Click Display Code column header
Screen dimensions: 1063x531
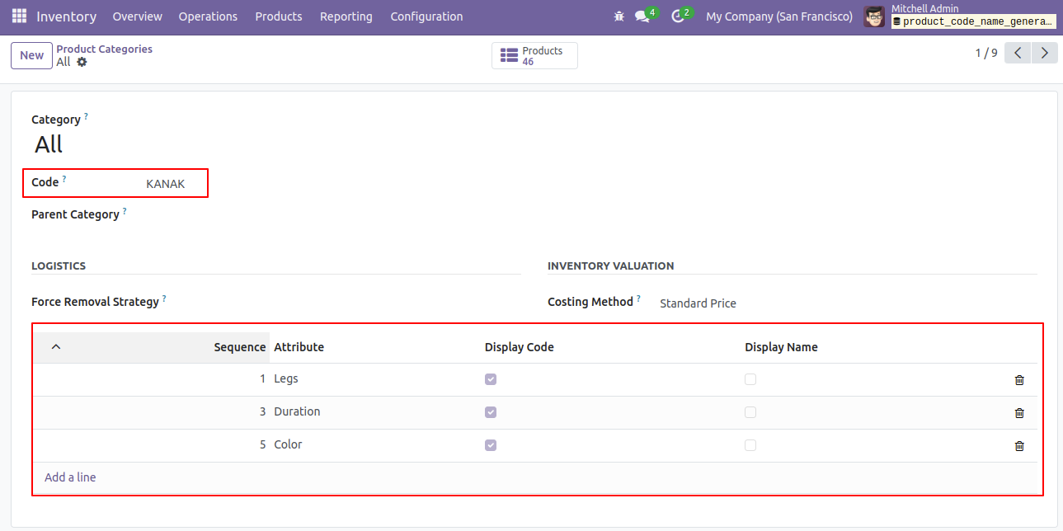coord(520,347)
